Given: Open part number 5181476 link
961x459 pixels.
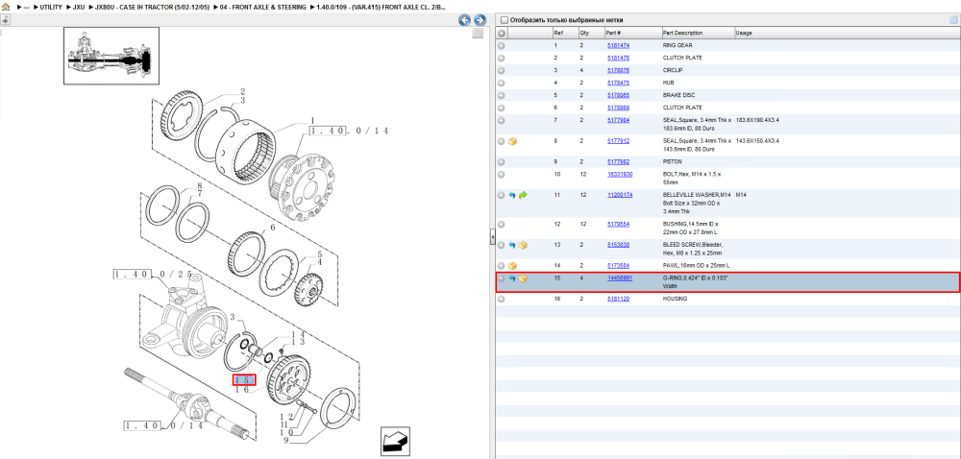Looking at the screenshot, I should pyautogui.click(x=618, y=59).
